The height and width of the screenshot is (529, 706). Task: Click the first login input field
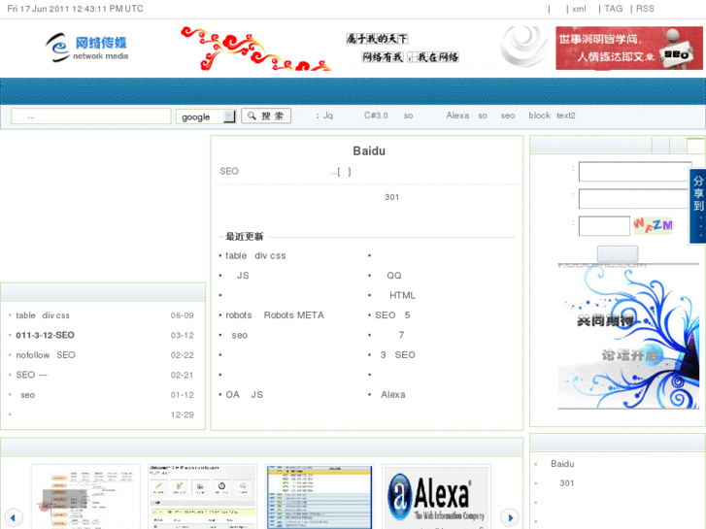[x=635, y=172]
